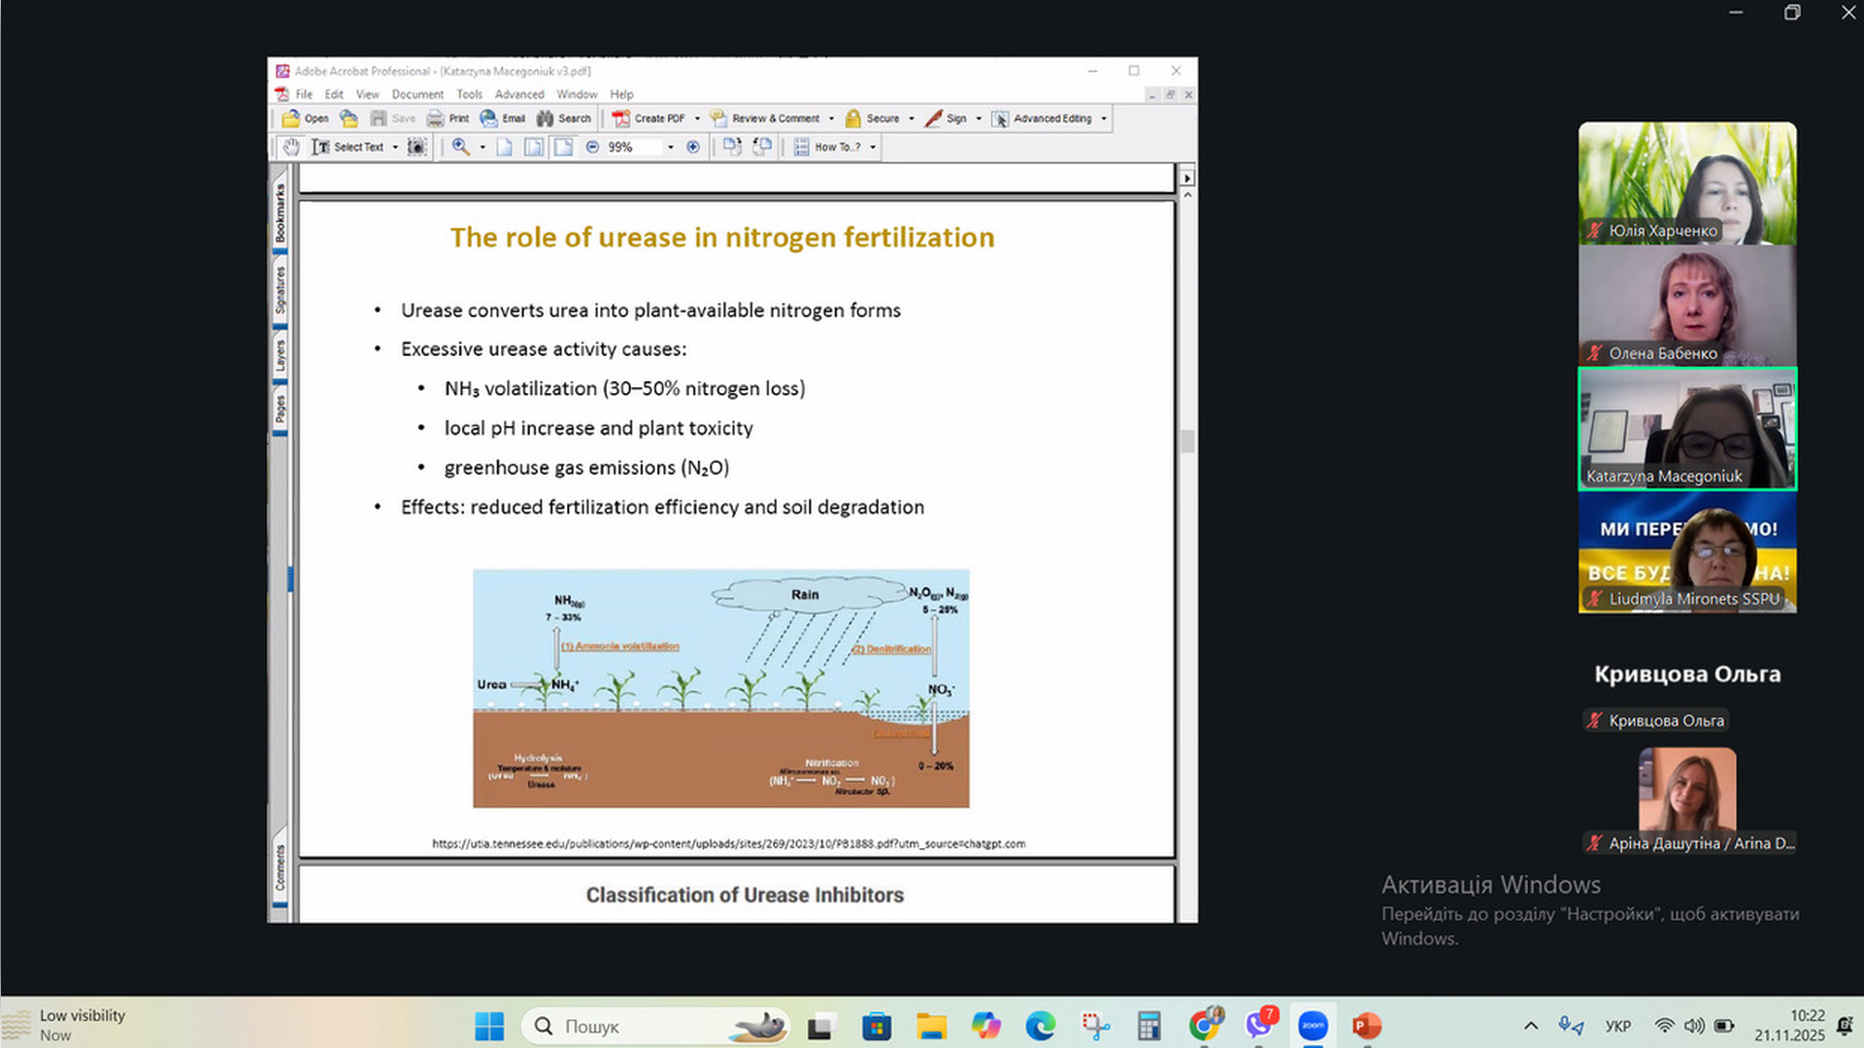Toggle the Fit Page view button
The width and height of the screenshot is (1864, 1048).
click(534, 147)
